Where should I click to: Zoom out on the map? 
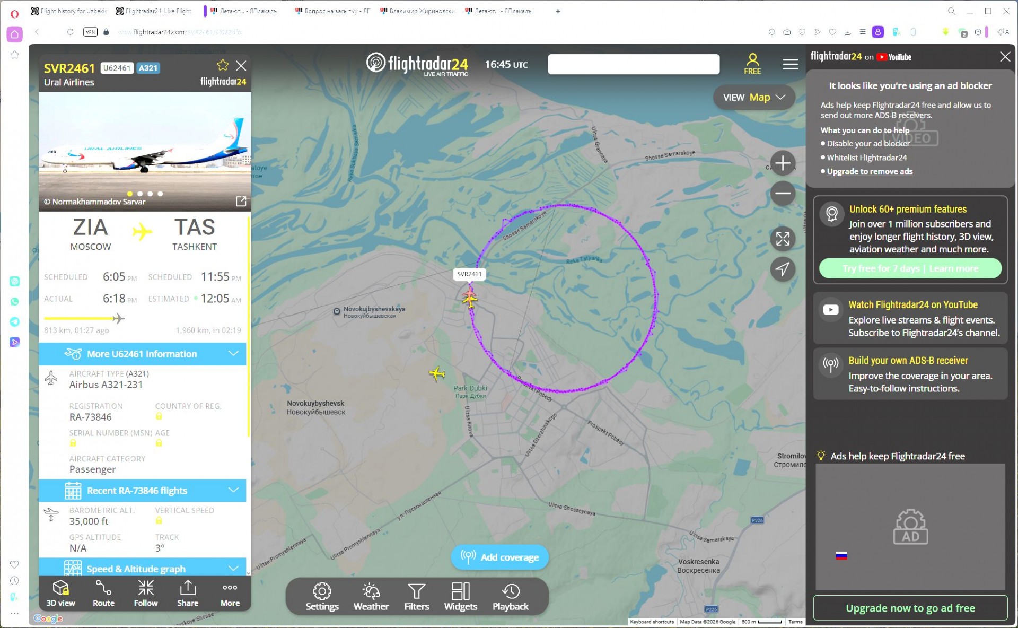[783, 193]
